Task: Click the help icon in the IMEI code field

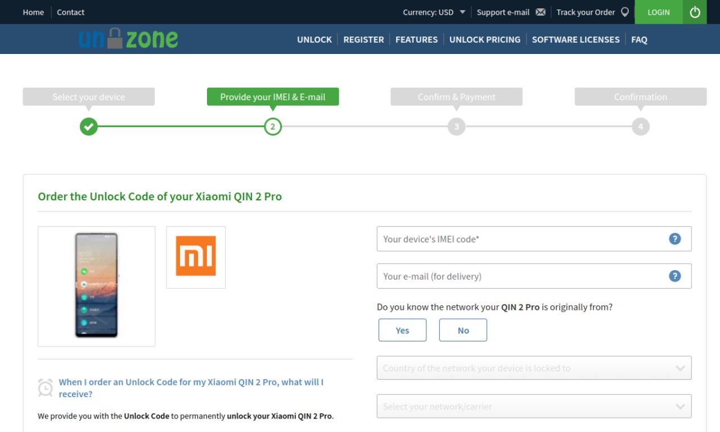Action: 675,238
